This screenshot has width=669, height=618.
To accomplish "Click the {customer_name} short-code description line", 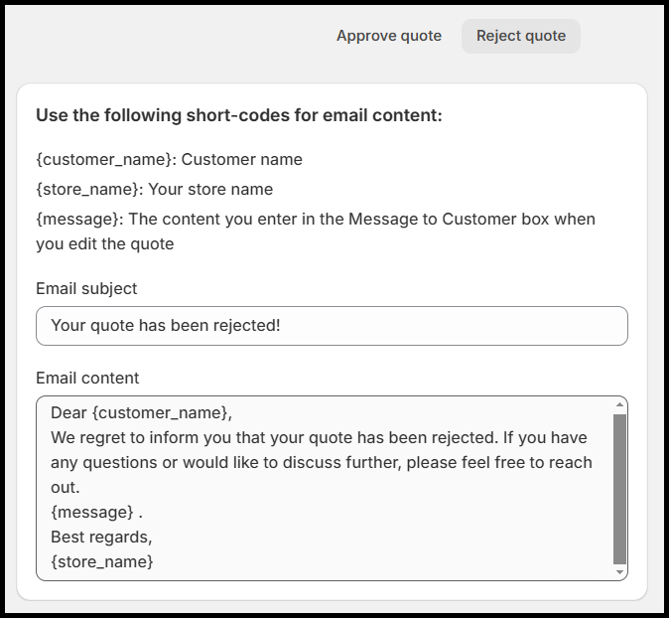I will [169, 159].
